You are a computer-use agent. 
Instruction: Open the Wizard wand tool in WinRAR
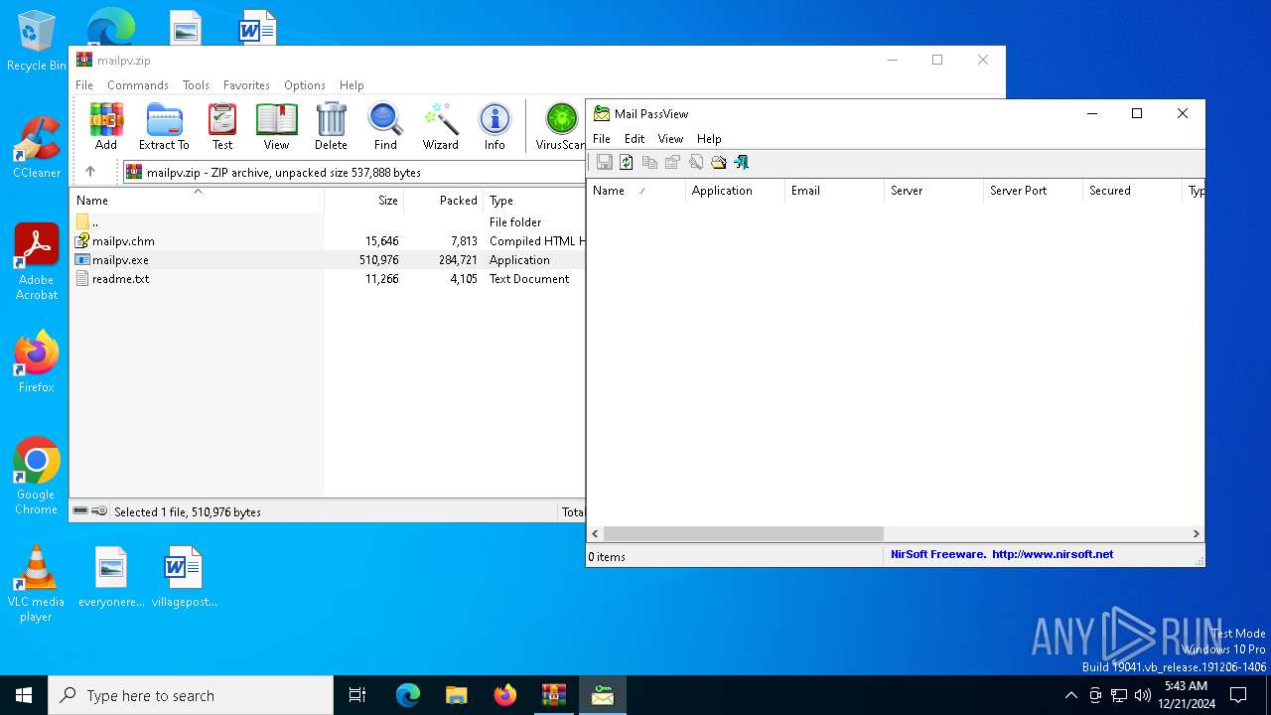(x=440, y=127)
